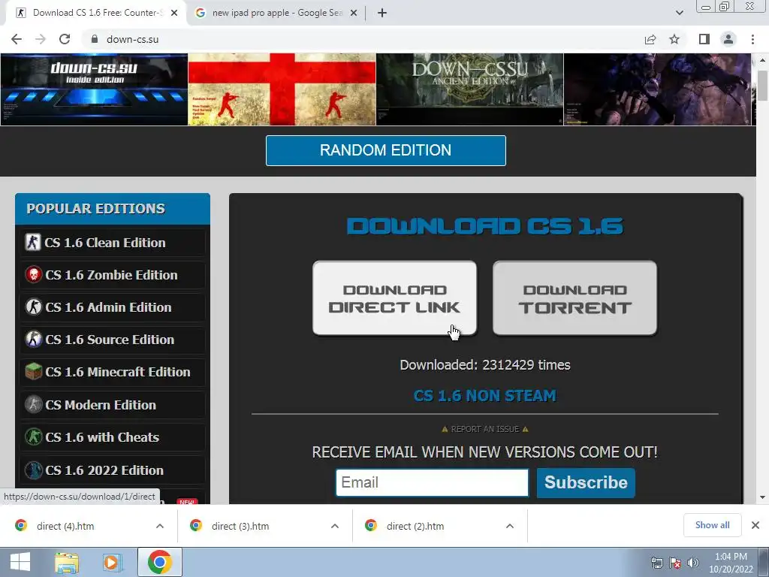Open the Inside edition banner thumbnail
Screen dimensions: 769x577
94,89
